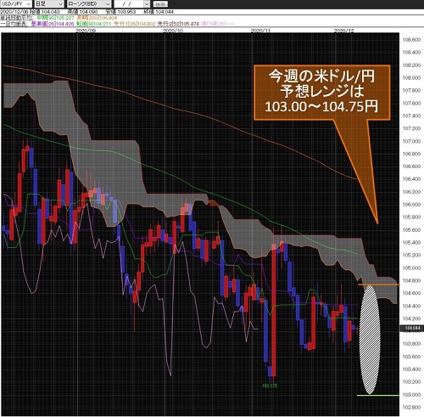Click the 長期[200] moving average label

[97, 18]
